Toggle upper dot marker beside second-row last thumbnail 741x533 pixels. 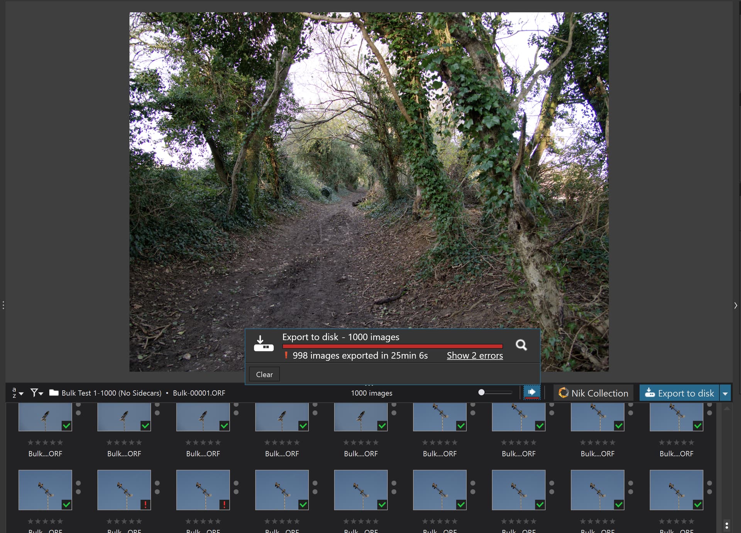tap(709, 483)
